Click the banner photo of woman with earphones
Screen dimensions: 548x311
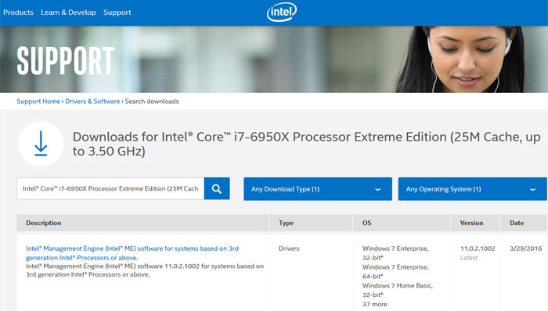tap(460, 59)
